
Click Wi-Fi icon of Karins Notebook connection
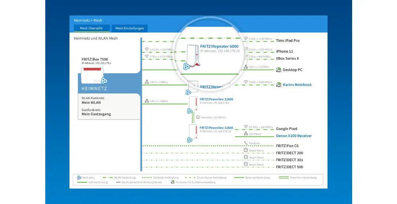pyautogui.click(x=246, y=82)
